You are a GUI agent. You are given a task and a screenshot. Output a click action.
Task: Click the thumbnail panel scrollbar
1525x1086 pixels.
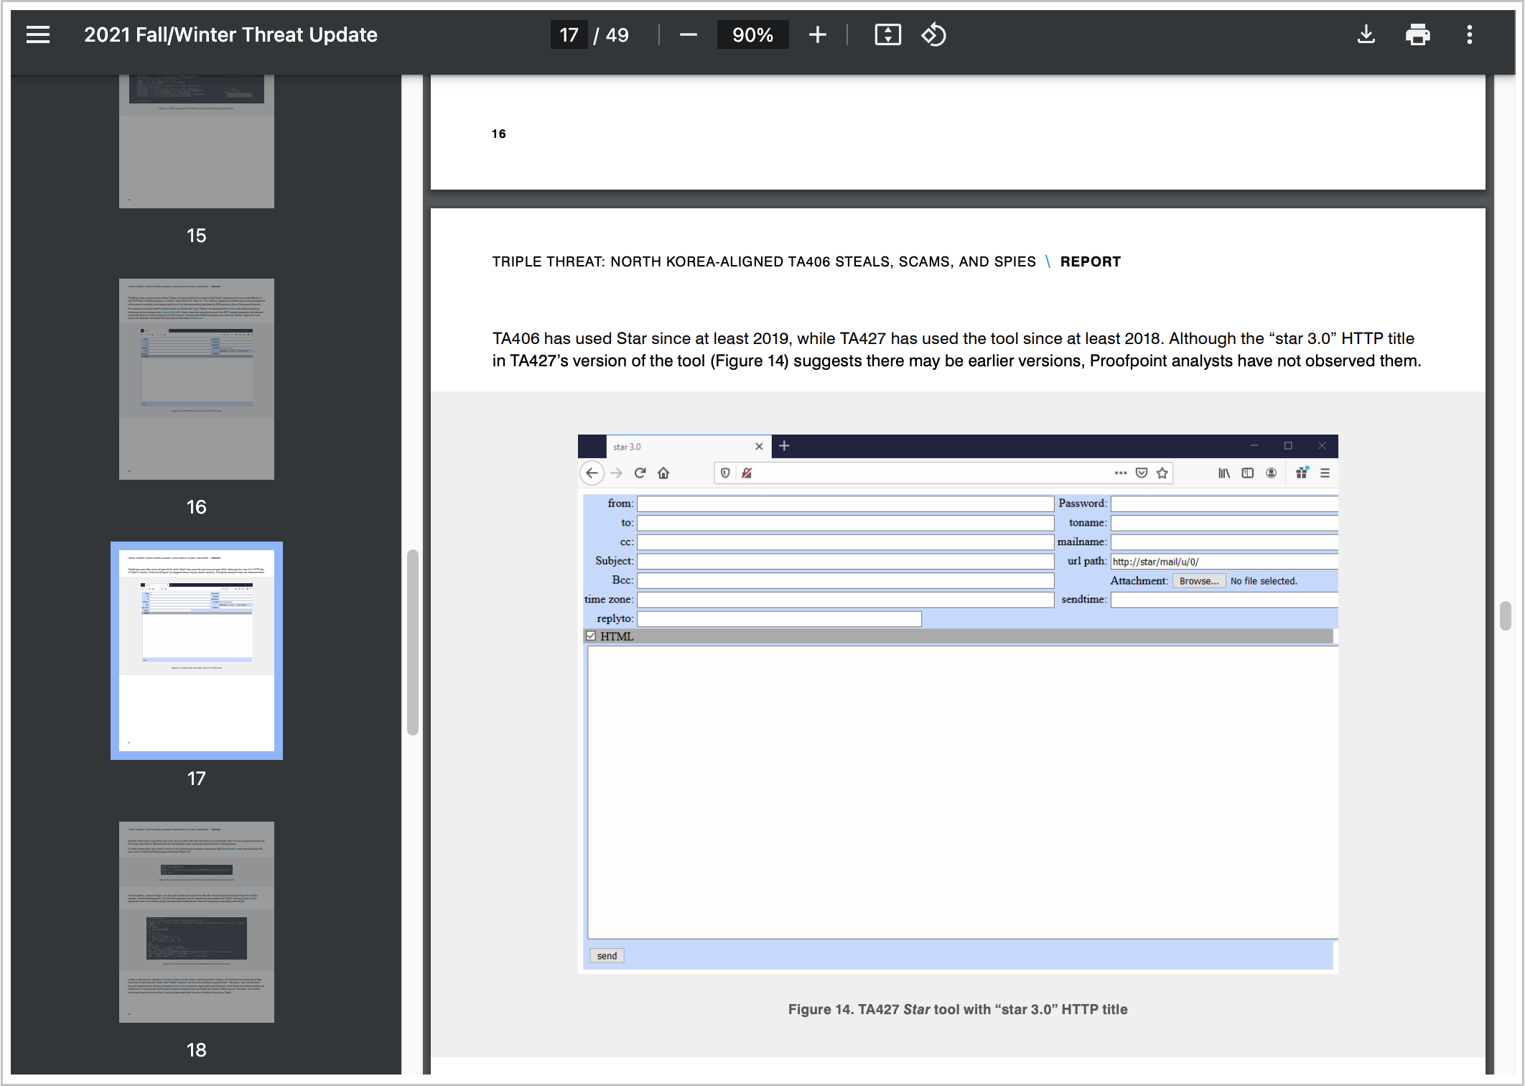[412, 642]
